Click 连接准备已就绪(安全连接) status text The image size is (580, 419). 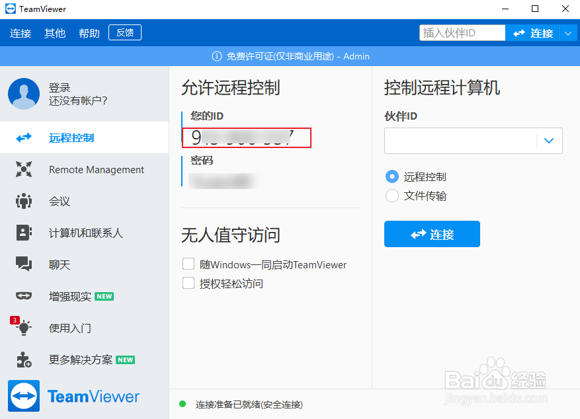(249, 404)
